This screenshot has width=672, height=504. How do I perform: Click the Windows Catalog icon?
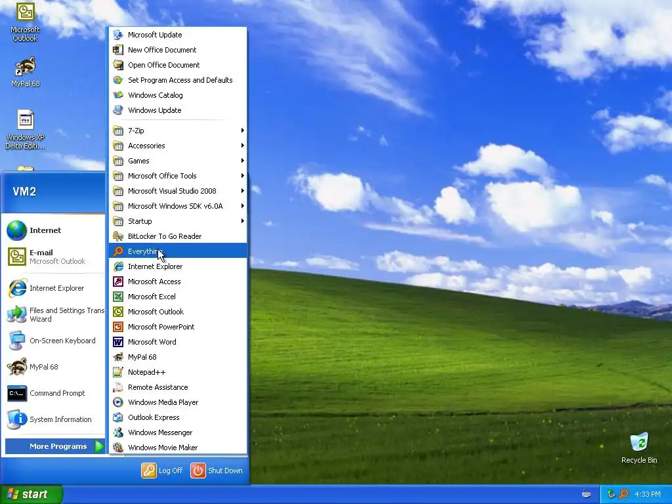point(118,94)
